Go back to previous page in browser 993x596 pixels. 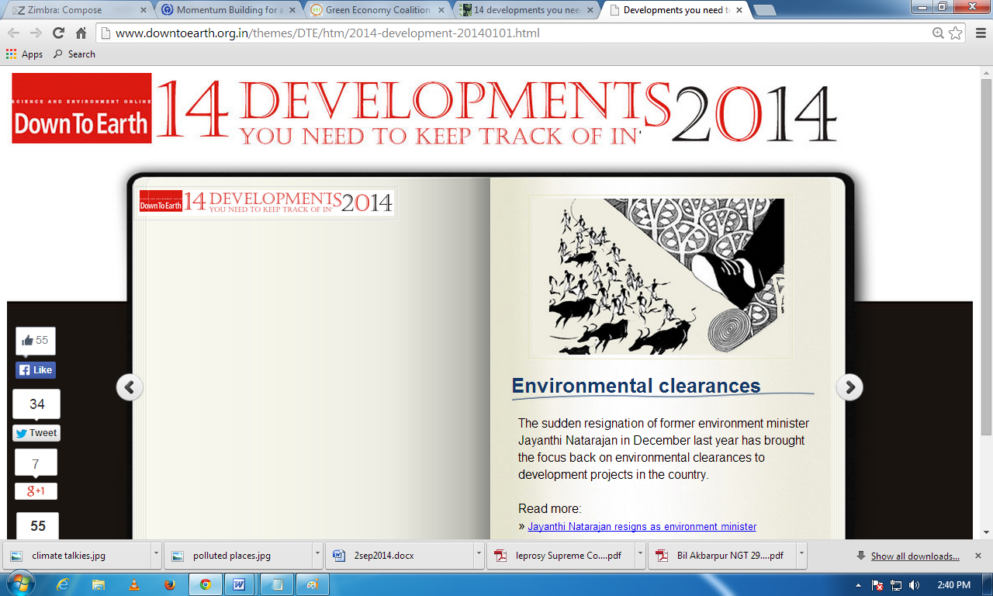point(13,33)
